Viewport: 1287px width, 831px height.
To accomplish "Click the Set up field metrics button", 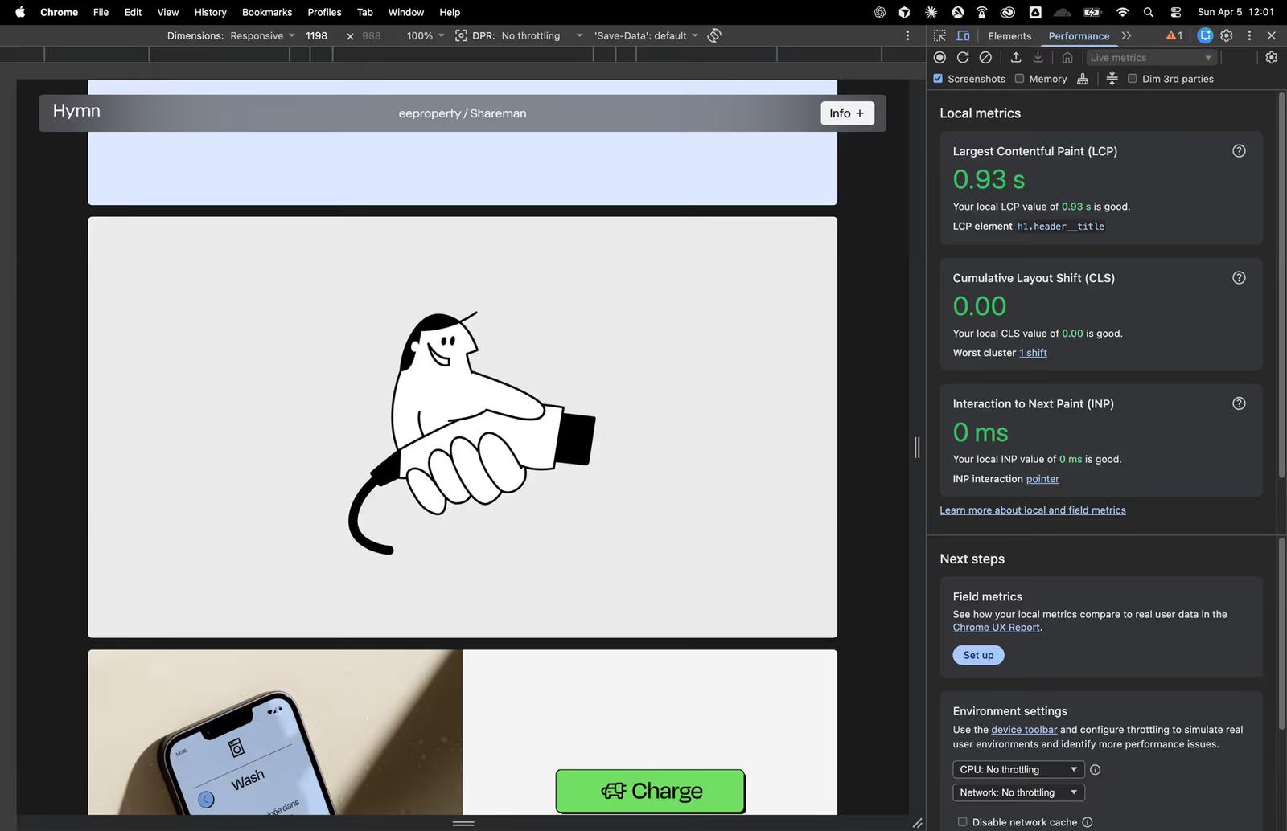I will click(x=978, y=655).
